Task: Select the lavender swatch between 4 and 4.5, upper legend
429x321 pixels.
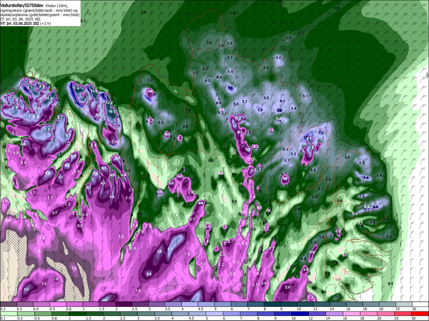Action: (x=190, y=304)
